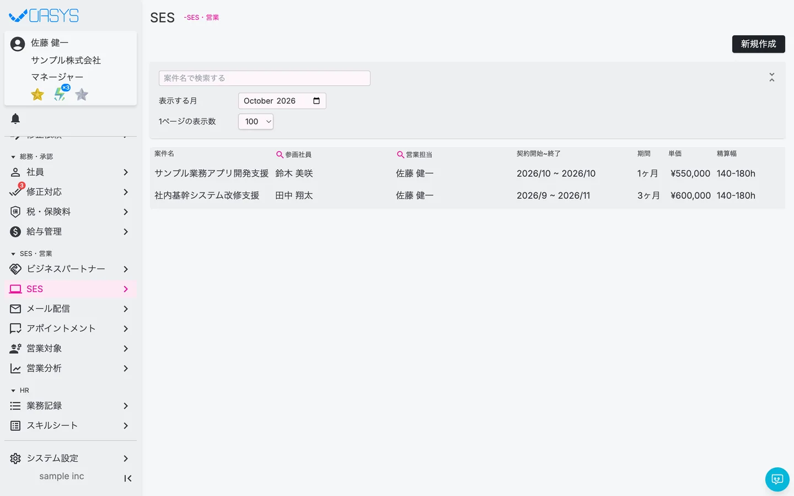The width and height of the screenshot is (794, 496).
Task: Click the OASYS logo
Action: point(44,15)
